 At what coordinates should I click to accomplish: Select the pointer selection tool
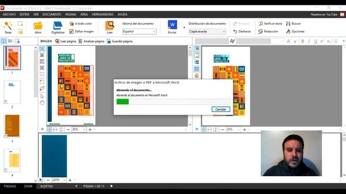[42, 96]
